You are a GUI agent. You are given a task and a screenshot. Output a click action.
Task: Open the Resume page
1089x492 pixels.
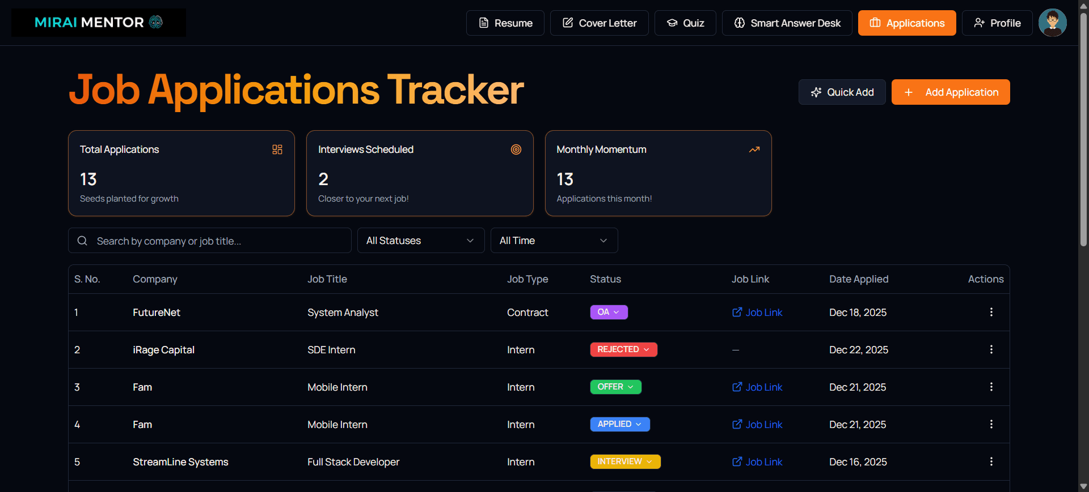[505, 23]
